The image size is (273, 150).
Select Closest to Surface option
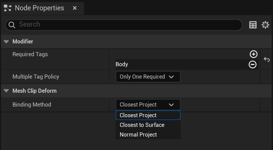click(x=148, y=125)
